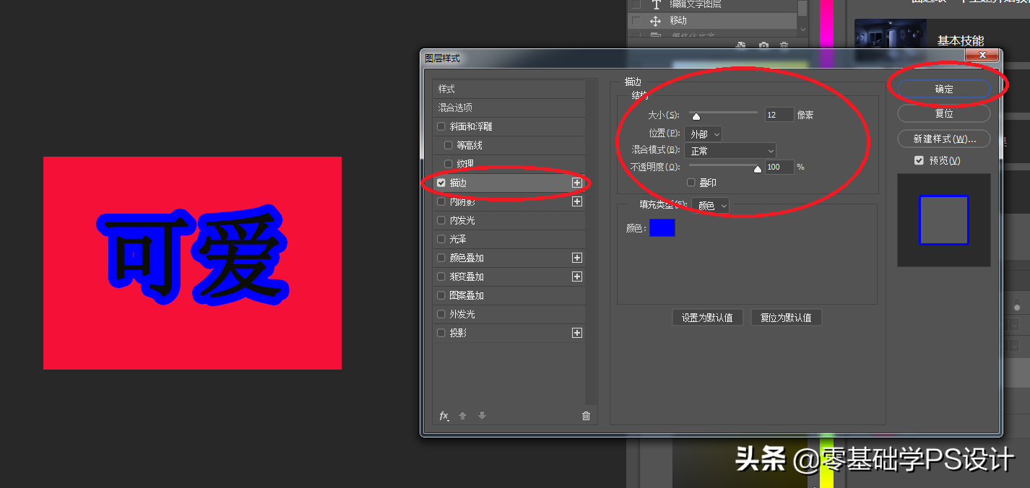Add another 颜色叠加 effect with plus icon
1030x488 pixels.
tap(577, 258)
